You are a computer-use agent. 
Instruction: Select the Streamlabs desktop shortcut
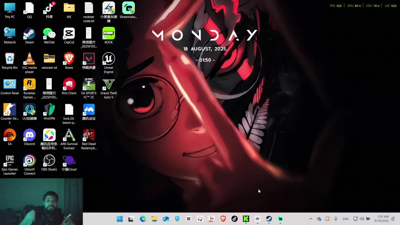(x=128, y=11)
